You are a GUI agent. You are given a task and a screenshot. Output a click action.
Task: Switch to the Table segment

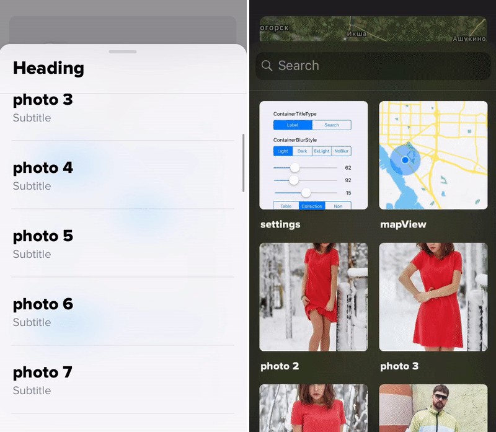pos(286,206)
